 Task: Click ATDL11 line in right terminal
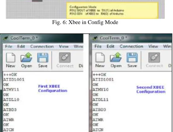(100, 99)
